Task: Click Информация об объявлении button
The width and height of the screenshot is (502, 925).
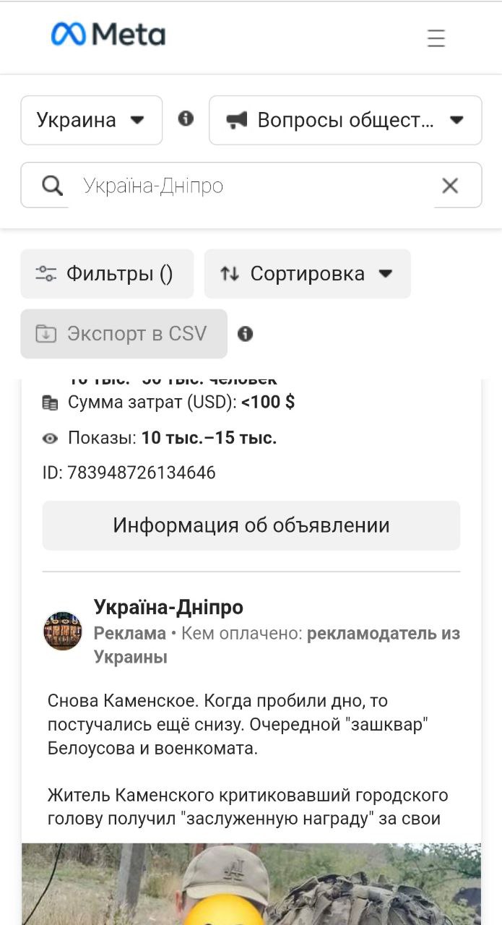Action: (251, 525)
